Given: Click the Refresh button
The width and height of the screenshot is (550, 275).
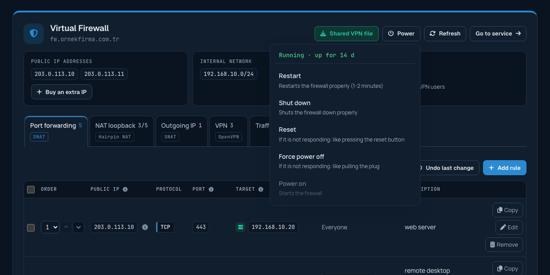Looking at the screenshot, I should click(x=445, y=34).
